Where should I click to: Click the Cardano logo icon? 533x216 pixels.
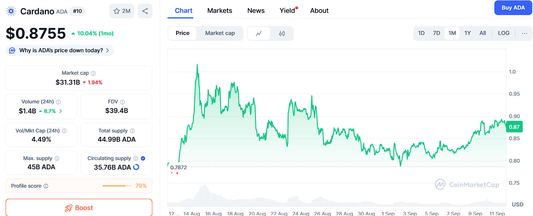11,11
